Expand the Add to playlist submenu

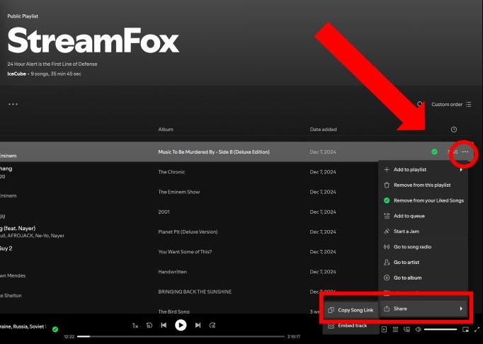pos(423,169)
